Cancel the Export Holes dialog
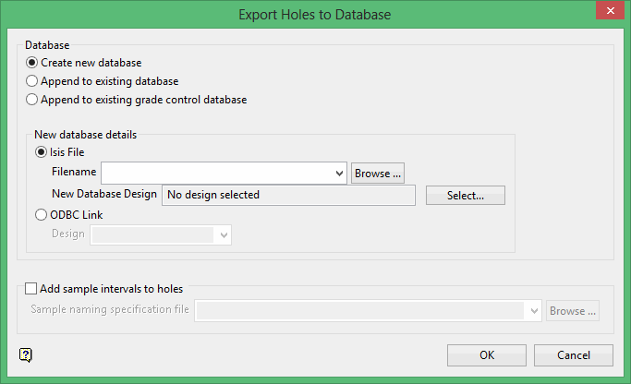Image resolution: width=631 pixels, height=384 pixels. point(574,355)
